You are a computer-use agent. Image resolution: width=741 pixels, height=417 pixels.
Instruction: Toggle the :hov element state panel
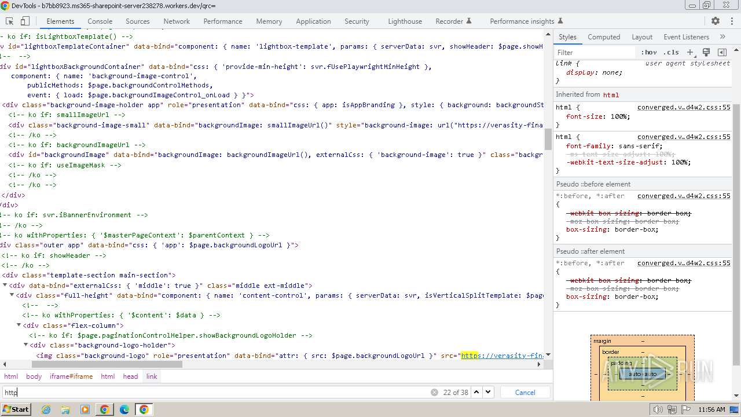tap(649, 52)
